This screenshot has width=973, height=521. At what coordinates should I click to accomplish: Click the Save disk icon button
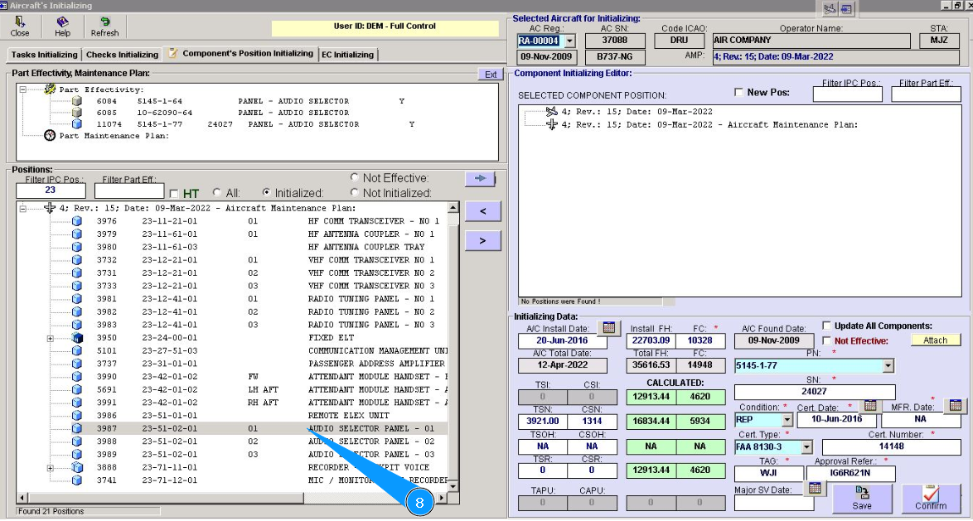point(861,498)
